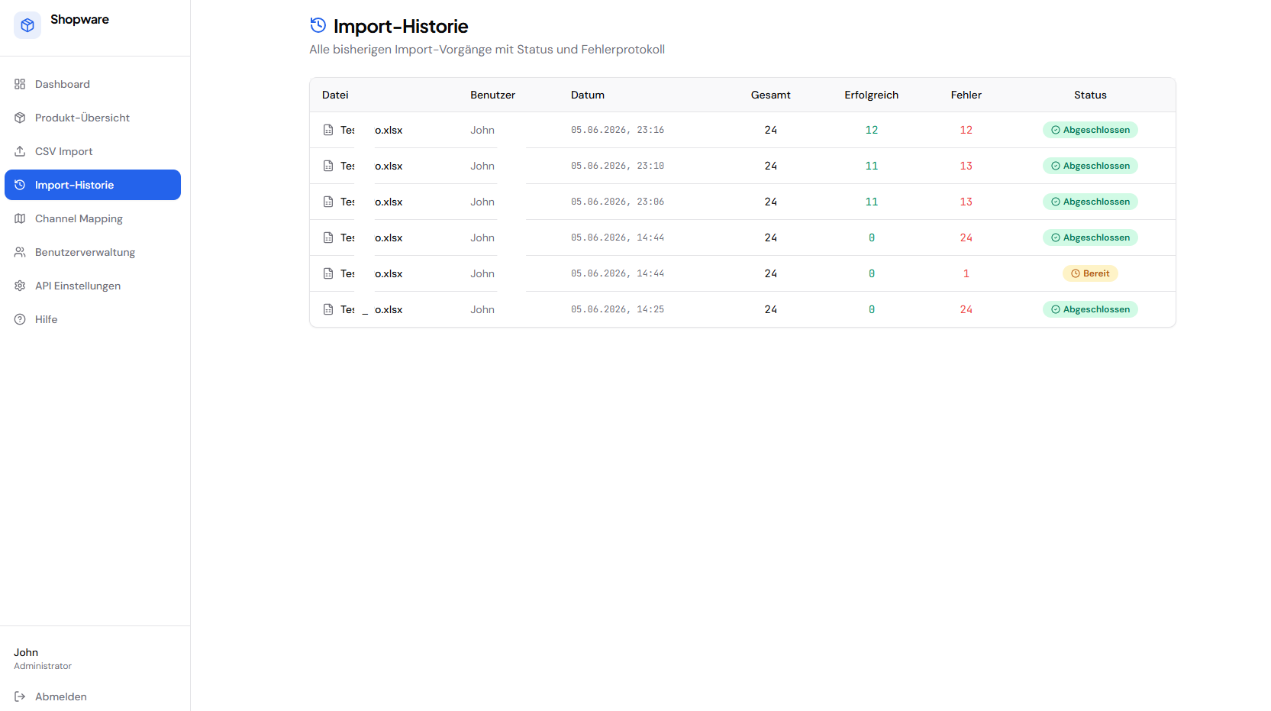
Task: Click Abgeschlossen badge in 23:10 row
Action: pyautogui.click(x=1090, y=166)
